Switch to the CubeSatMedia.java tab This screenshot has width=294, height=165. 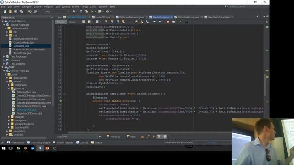click(188, 17)
